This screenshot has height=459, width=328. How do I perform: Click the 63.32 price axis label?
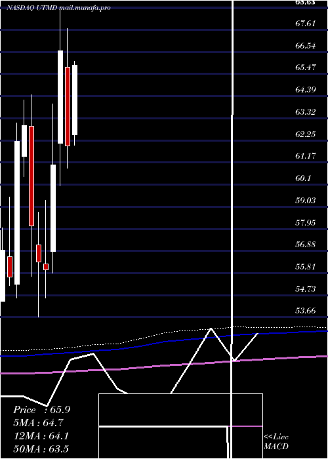click(306, 111)
